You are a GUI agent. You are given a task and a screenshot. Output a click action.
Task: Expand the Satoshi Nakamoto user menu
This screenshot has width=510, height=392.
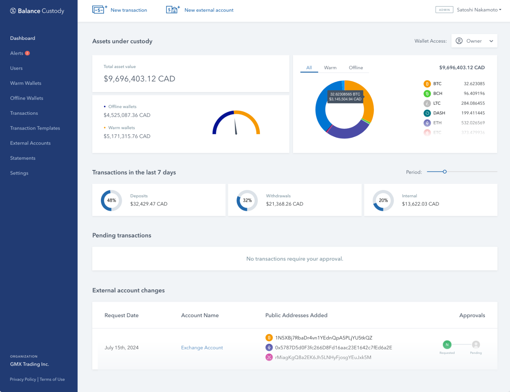[x=479, y=10]
